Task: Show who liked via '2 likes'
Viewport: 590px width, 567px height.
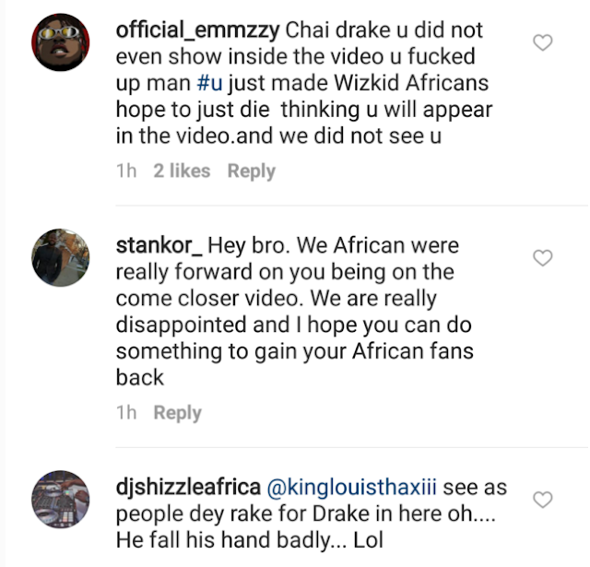Action: 182,171
